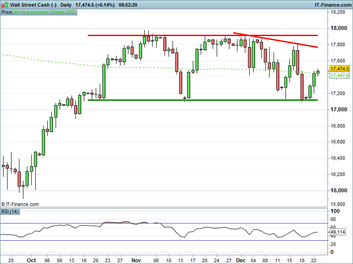Click the 18,000 level on price axis
This screenshot has width=353, height=264.
coord(338,29)
